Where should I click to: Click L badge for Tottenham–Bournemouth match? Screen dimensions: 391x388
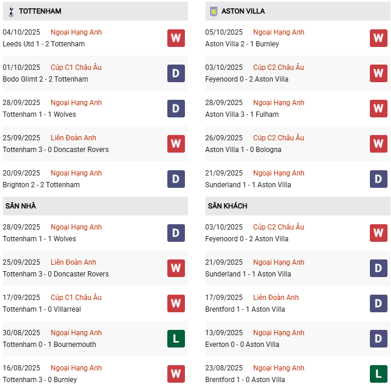pos(176,339)
